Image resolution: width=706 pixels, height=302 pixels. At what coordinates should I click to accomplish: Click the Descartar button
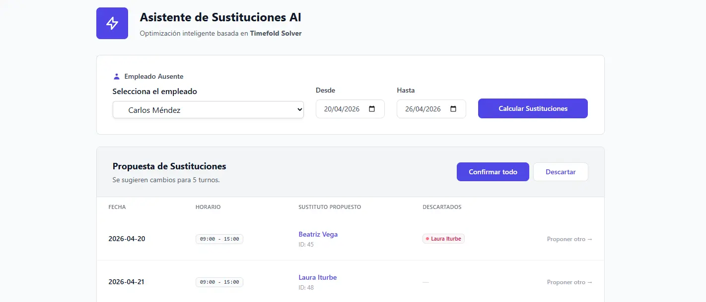click(561, 172)
